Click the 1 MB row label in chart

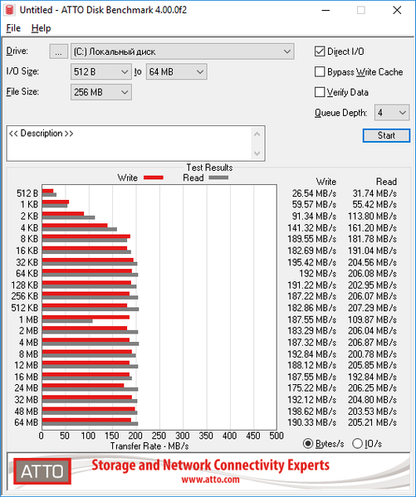click(x=28, y=319)
